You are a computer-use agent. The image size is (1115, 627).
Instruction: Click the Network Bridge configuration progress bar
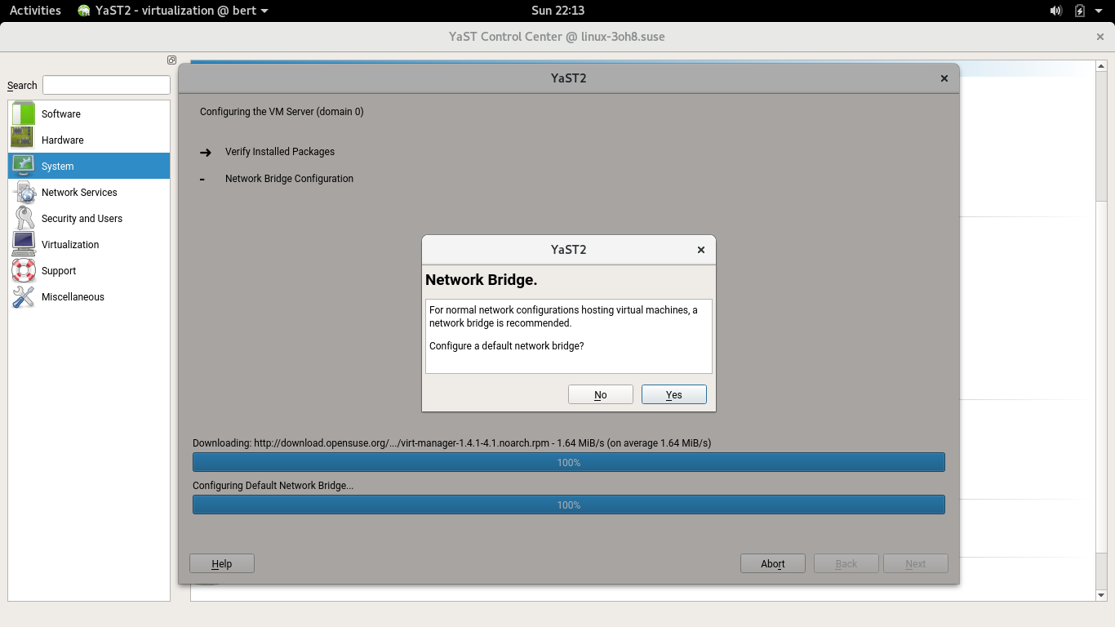pos(569,505)
